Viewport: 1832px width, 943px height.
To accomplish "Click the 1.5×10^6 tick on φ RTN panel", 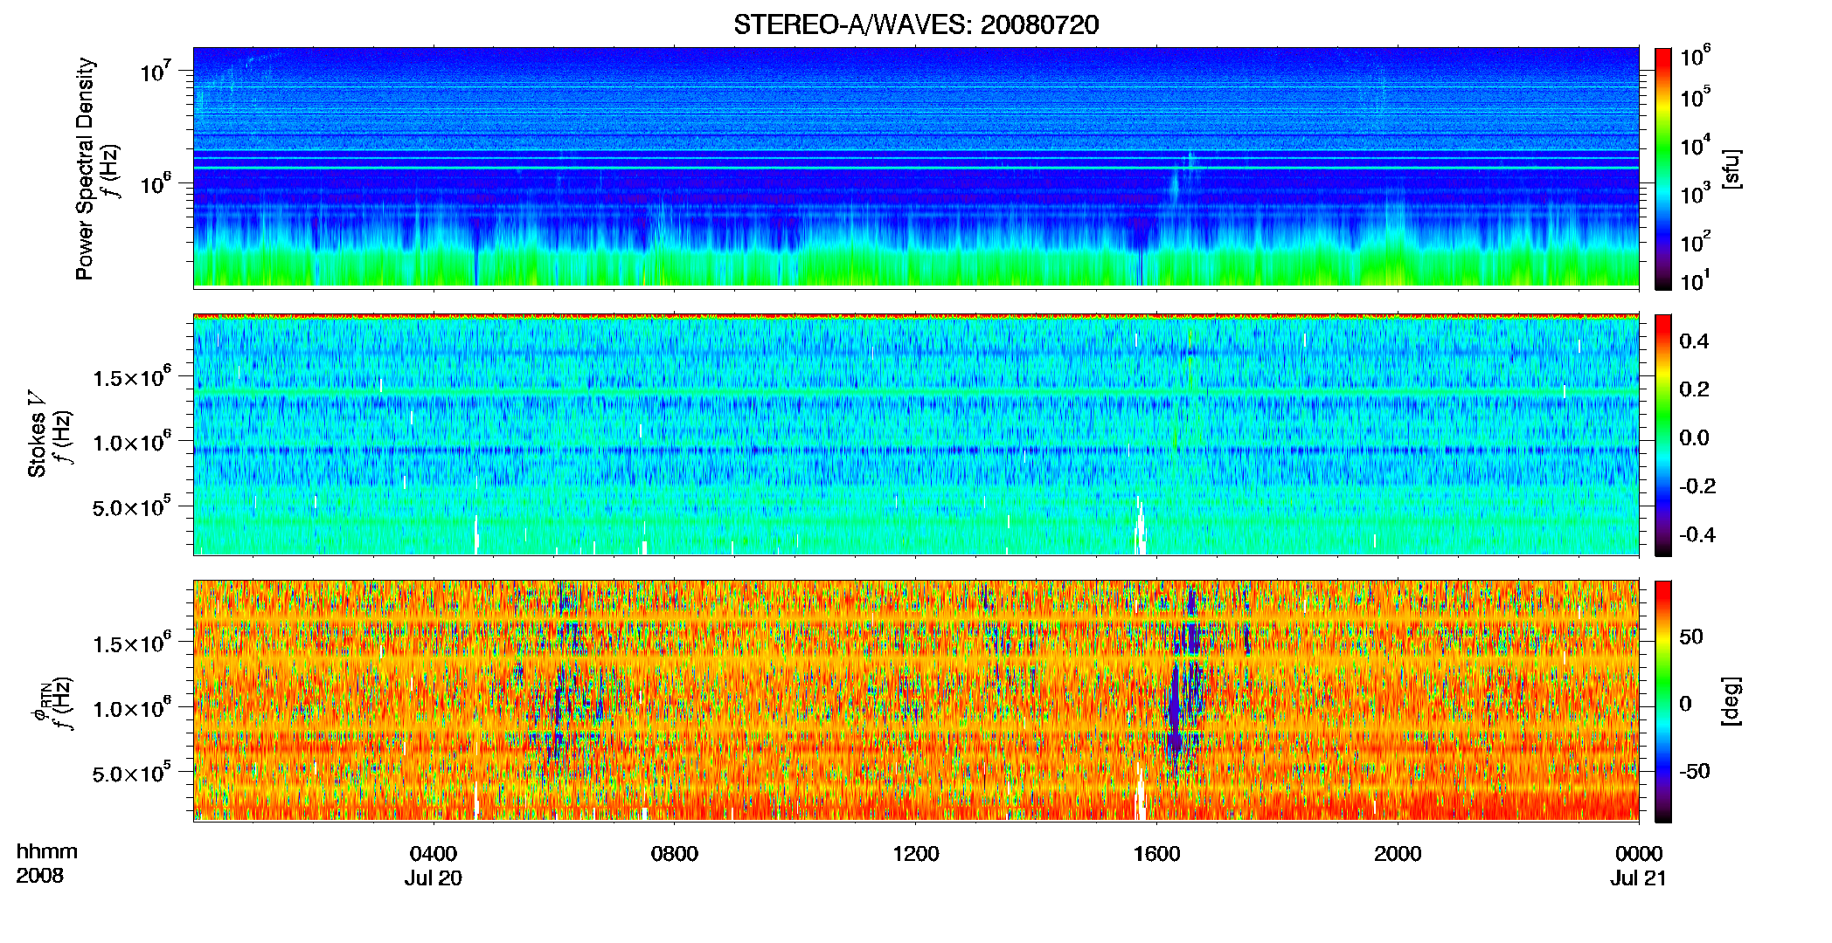I will pos(132,644).
